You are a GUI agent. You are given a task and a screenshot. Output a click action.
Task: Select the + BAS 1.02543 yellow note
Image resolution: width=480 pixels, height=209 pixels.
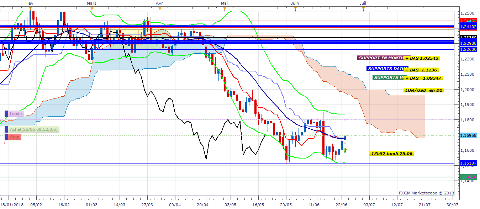point(422,58)
